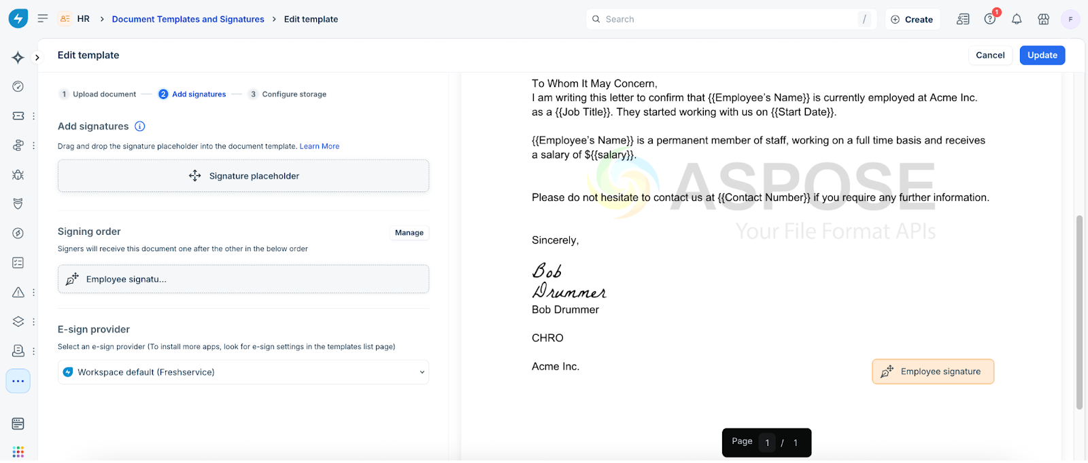Viewport: 1088px width, 463px height.
Task: Expand submenu dots beside the alerts icon
Action: click(33, 293)
